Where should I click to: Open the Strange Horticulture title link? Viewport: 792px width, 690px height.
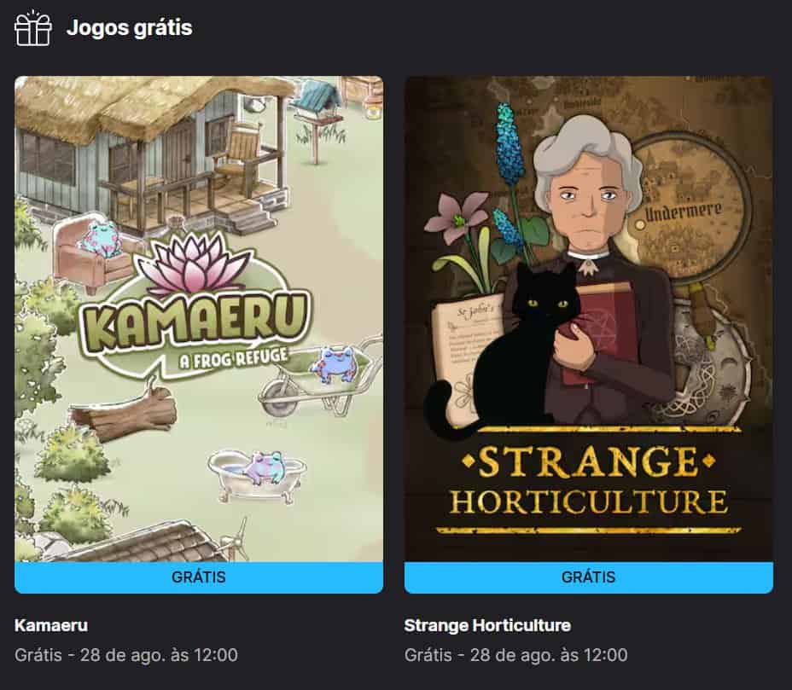487,625
